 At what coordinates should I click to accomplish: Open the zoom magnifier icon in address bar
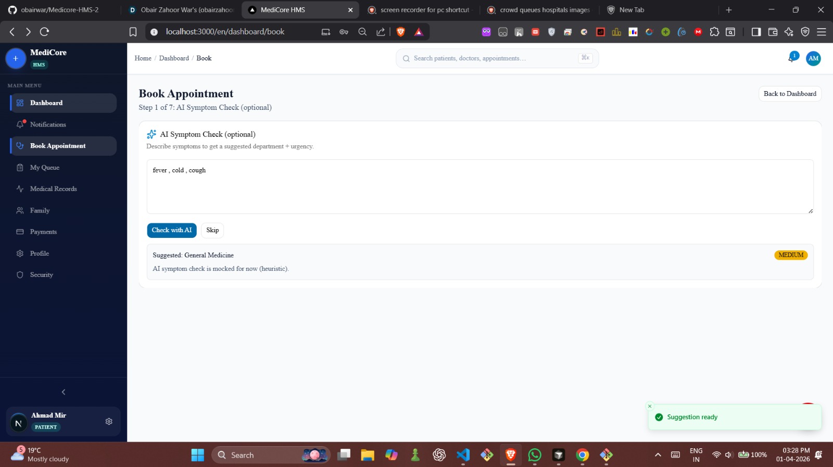(x=362, y=32)
